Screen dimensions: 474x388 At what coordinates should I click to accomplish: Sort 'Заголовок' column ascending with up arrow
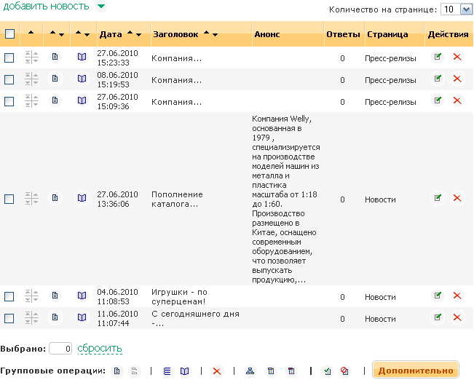206,33
